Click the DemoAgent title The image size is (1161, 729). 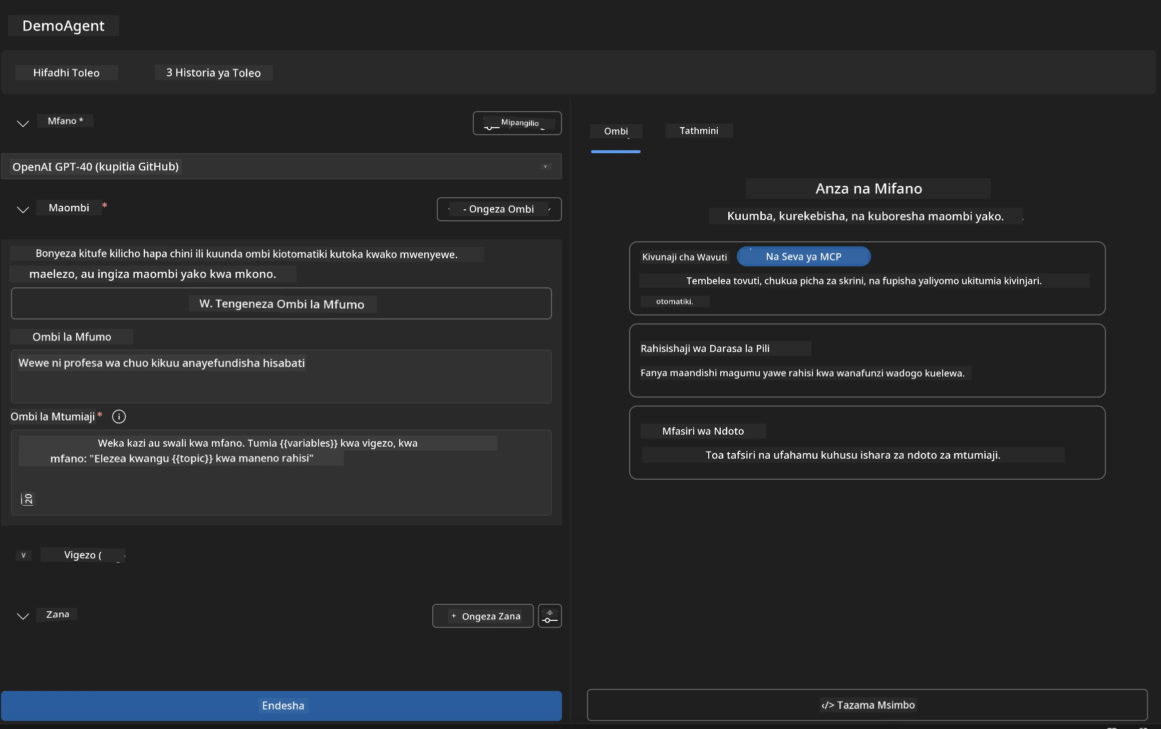tap(64, 26)
